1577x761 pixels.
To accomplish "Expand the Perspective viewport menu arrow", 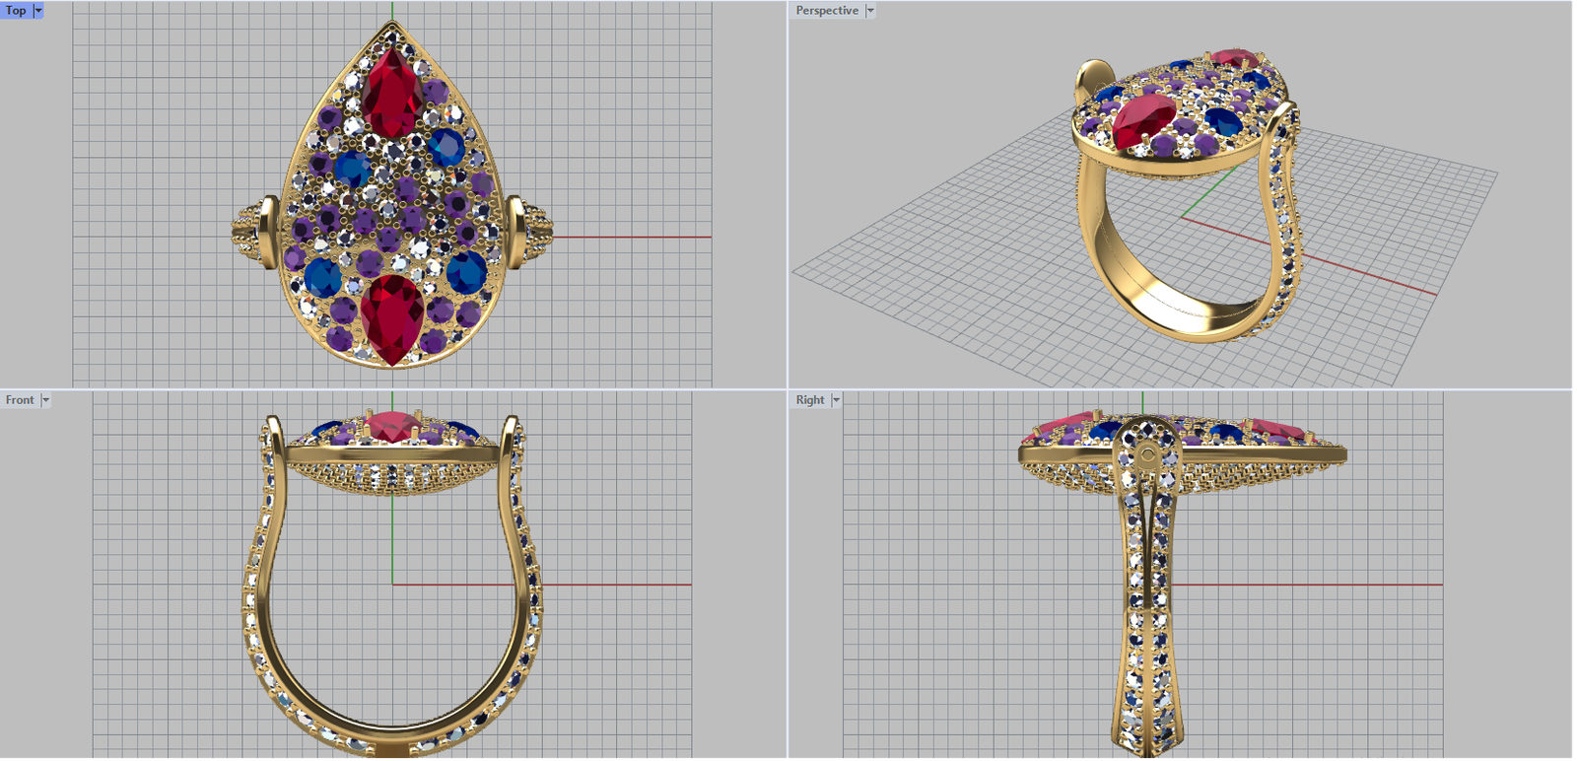I will point(870,11).
